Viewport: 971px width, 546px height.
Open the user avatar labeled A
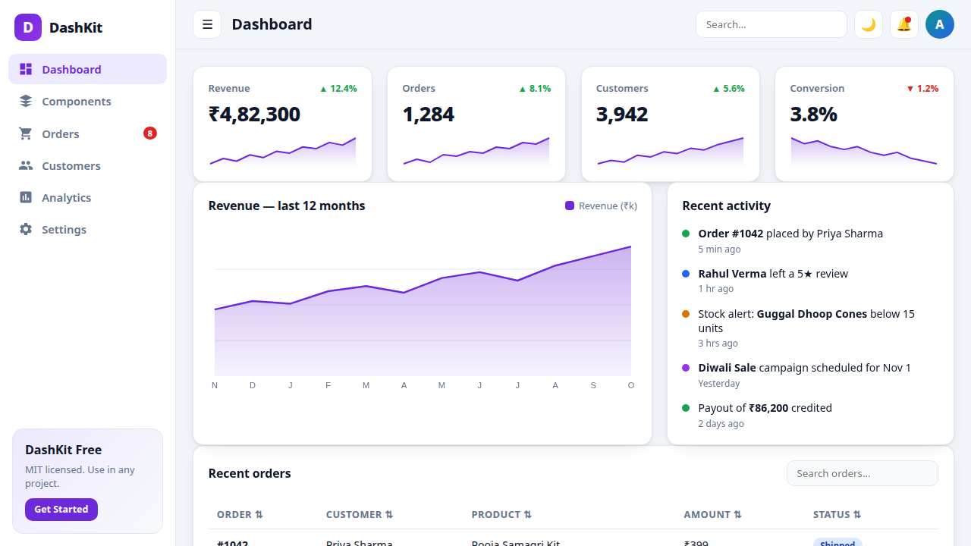(x=940, y=24)
